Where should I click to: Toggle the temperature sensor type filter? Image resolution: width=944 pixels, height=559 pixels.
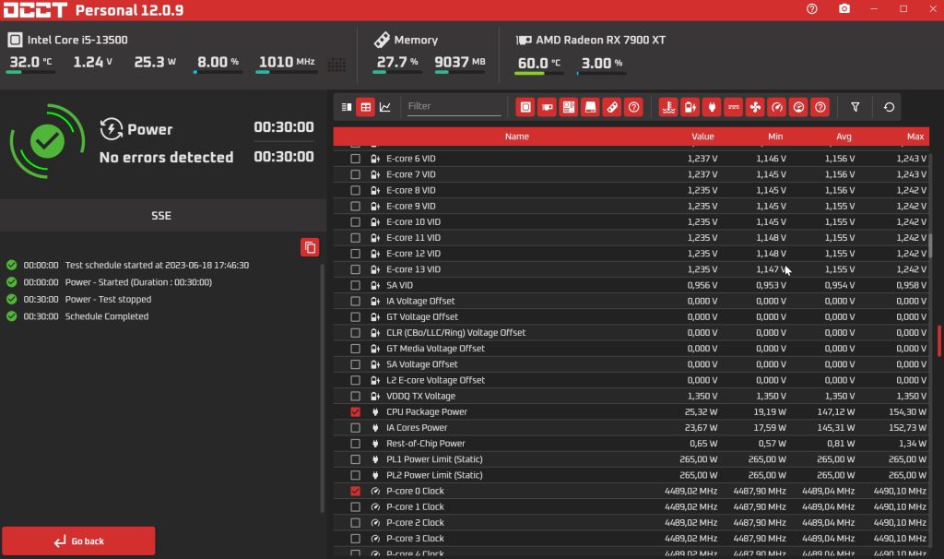pyautogui.click(x=668, y=107)
